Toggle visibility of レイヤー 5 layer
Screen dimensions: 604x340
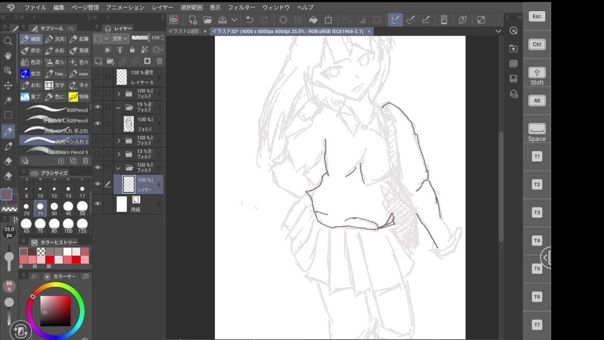[98, 77]
